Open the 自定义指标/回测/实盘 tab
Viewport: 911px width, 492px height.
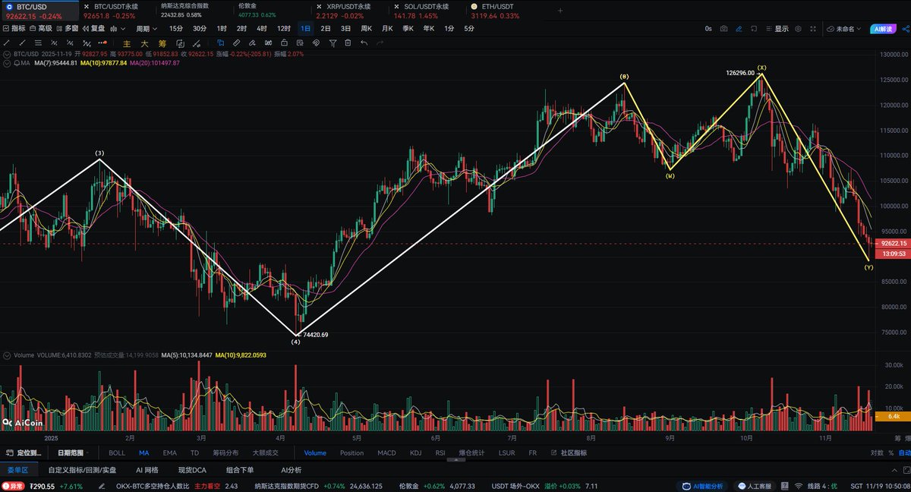coord(82,470)
